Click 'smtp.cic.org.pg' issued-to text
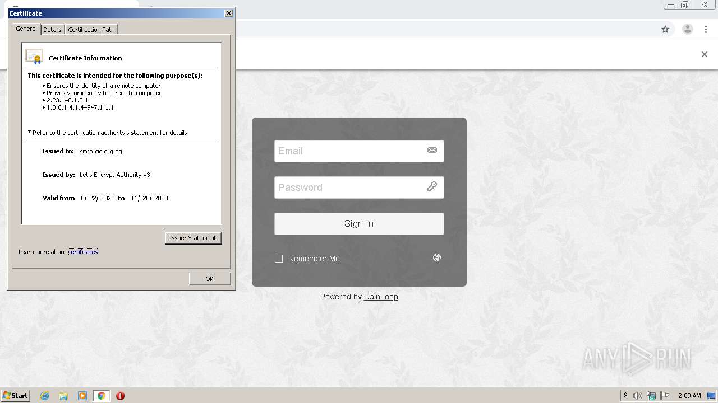 [x=101, y=151]
